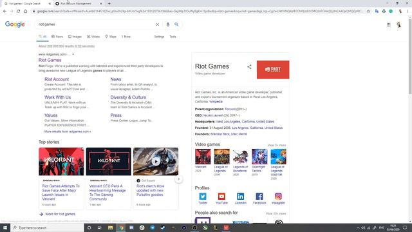The width and height of the screenshot is (412, 232).
Task: Clear the search box text
Action: [157, 24]
